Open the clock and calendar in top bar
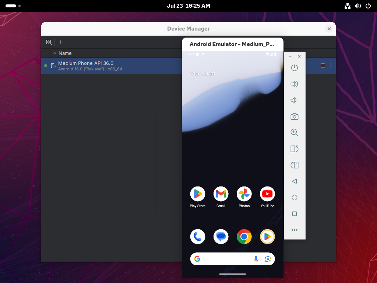Viewport: 377px width, 283px height. coord(188,6)
